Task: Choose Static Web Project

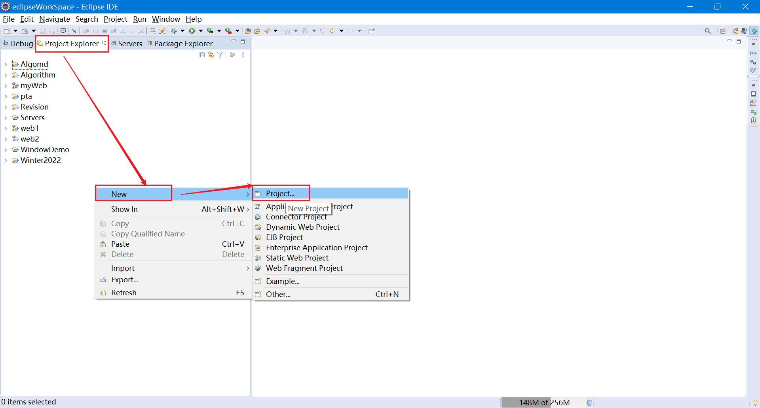Action: [331, 258]
